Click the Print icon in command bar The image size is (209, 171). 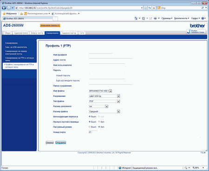155,18
